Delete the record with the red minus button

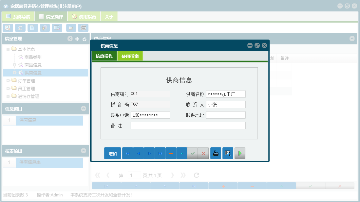(171, 153)
